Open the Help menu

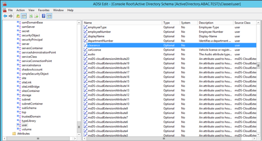[70, 10]
